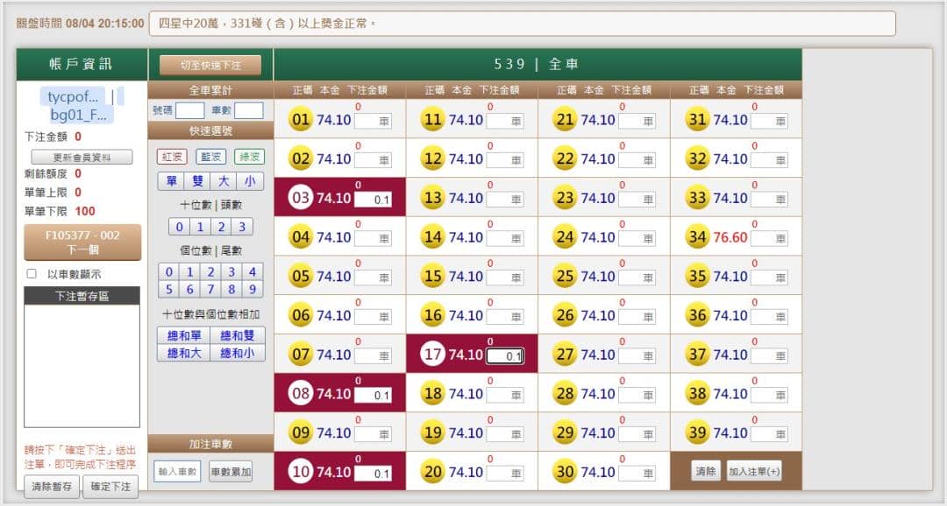Viewport: 947px width, 506px height.
Task: Add to bet slip with 加入注單(+)
Action: pyautogui.click(x=754, y=471)
